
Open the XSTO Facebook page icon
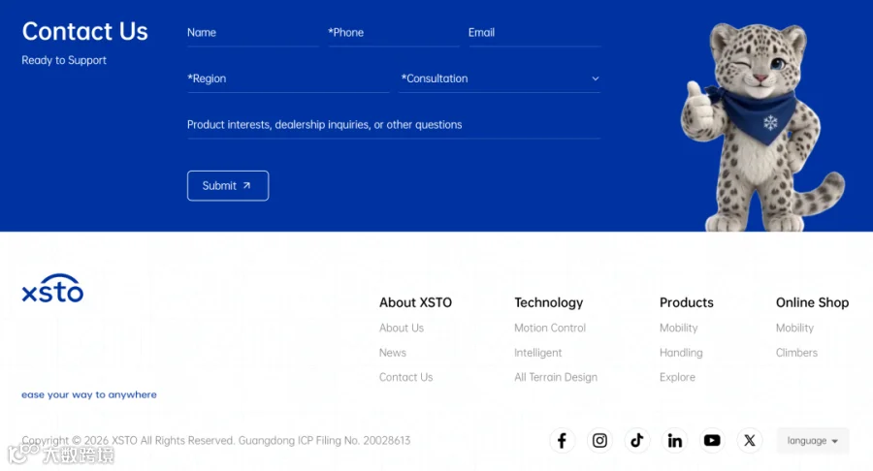point(562,440)
